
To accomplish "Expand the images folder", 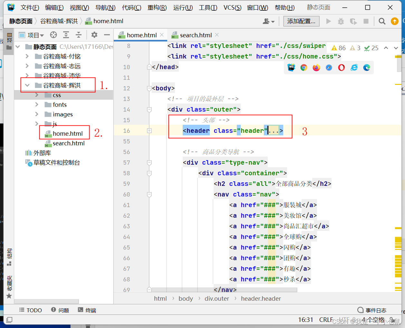I will point(37,114).
